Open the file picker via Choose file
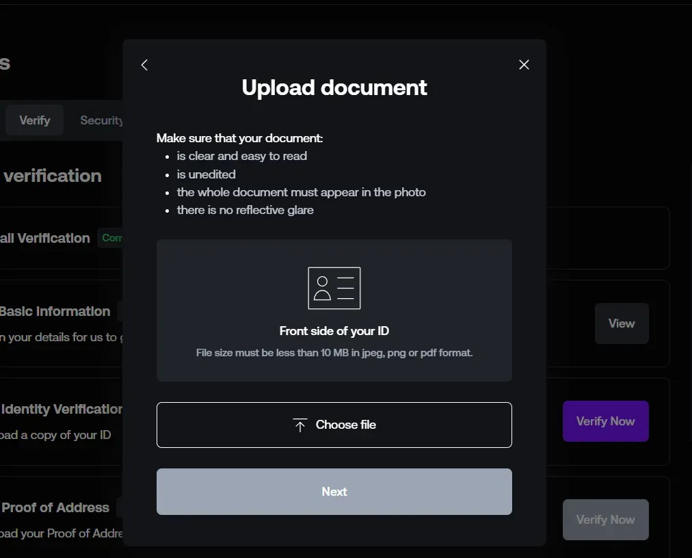 (334, 424)
